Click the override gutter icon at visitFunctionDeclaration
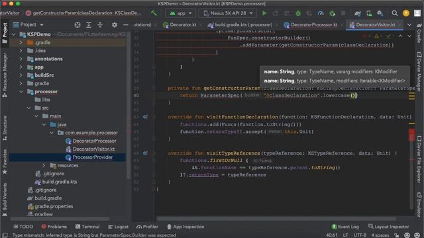 click(x=145, y=117)
